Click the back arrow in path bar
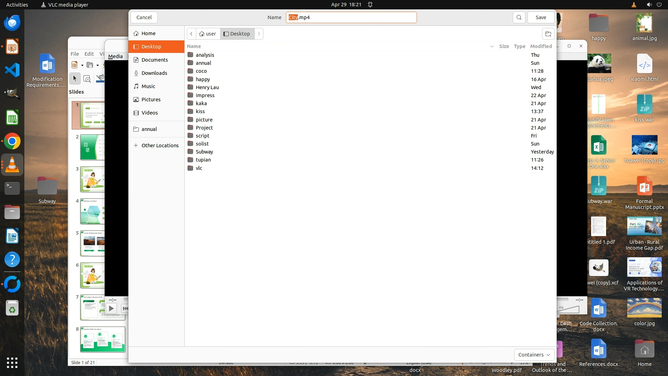 (x=191, y=34)
